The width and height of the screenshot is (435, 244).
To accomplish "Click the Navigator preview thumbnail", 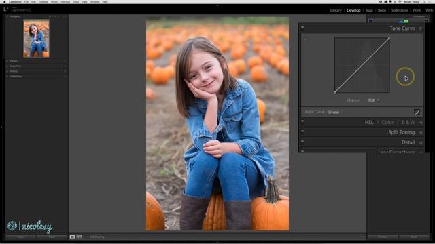I will tap(36, 39).
